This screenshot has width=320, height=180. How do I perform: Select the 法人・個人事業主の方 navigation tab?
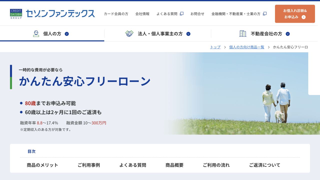click(x=158, y=33)
